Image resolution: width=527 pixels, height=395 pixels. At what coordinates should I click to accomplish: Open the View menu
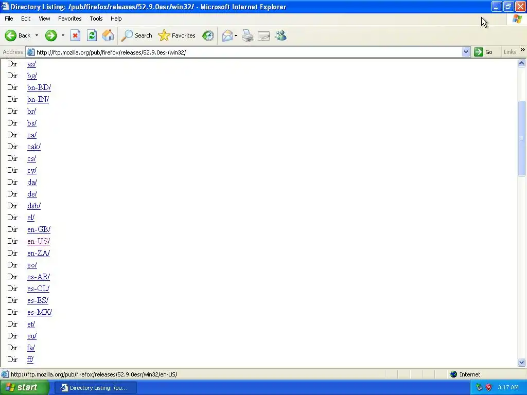[44, 19]
